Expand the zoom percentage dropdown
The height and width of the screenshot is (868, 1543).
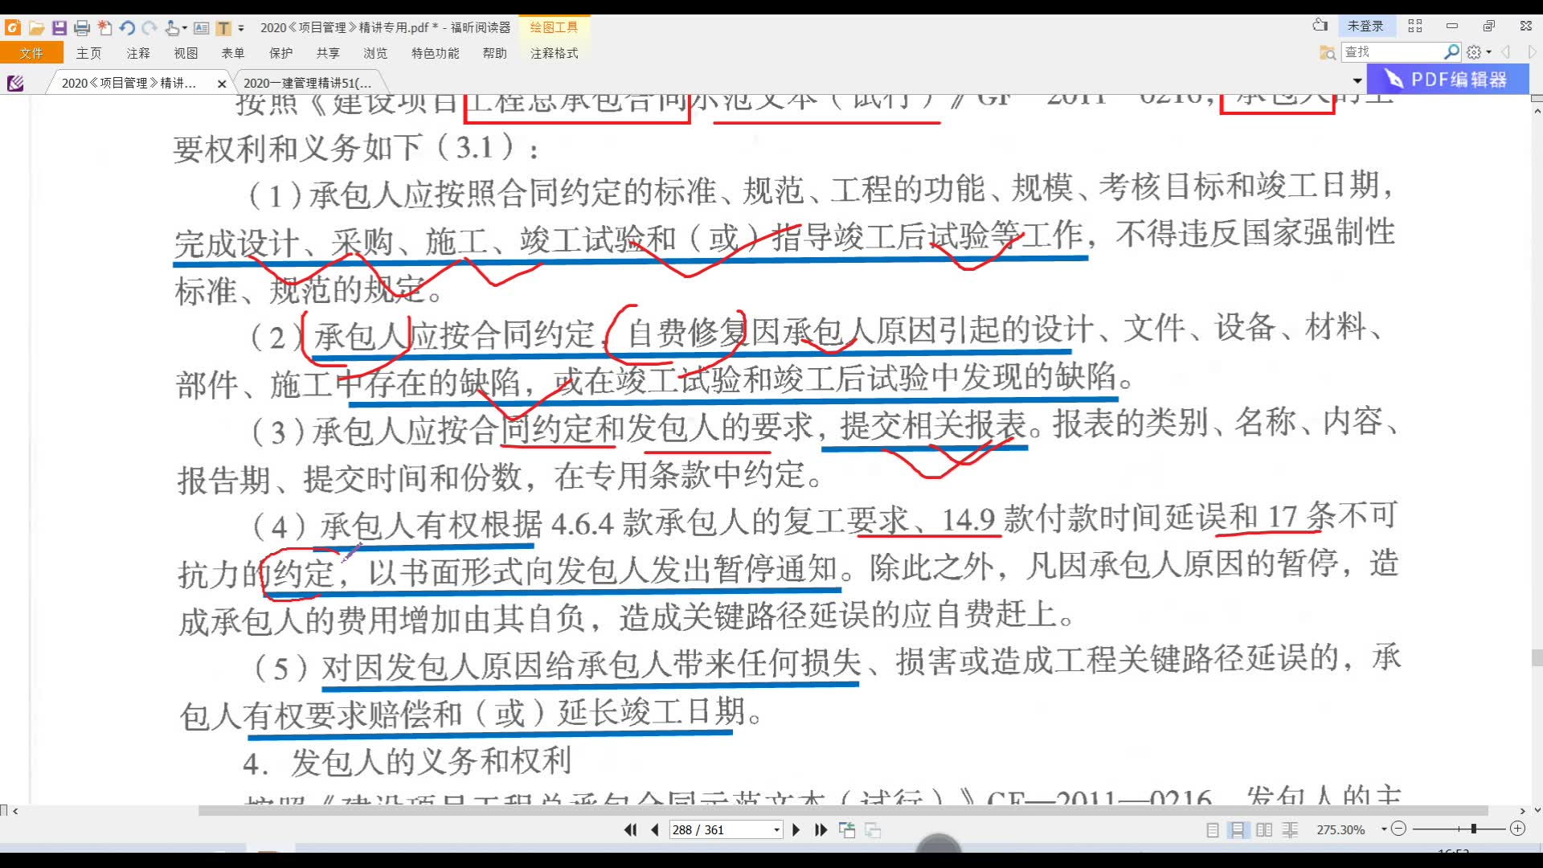click(x=1384, y=829)
